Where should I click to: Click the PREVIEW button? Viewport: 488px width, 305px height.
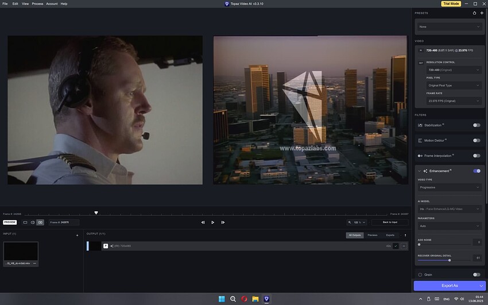coord(10,222)
